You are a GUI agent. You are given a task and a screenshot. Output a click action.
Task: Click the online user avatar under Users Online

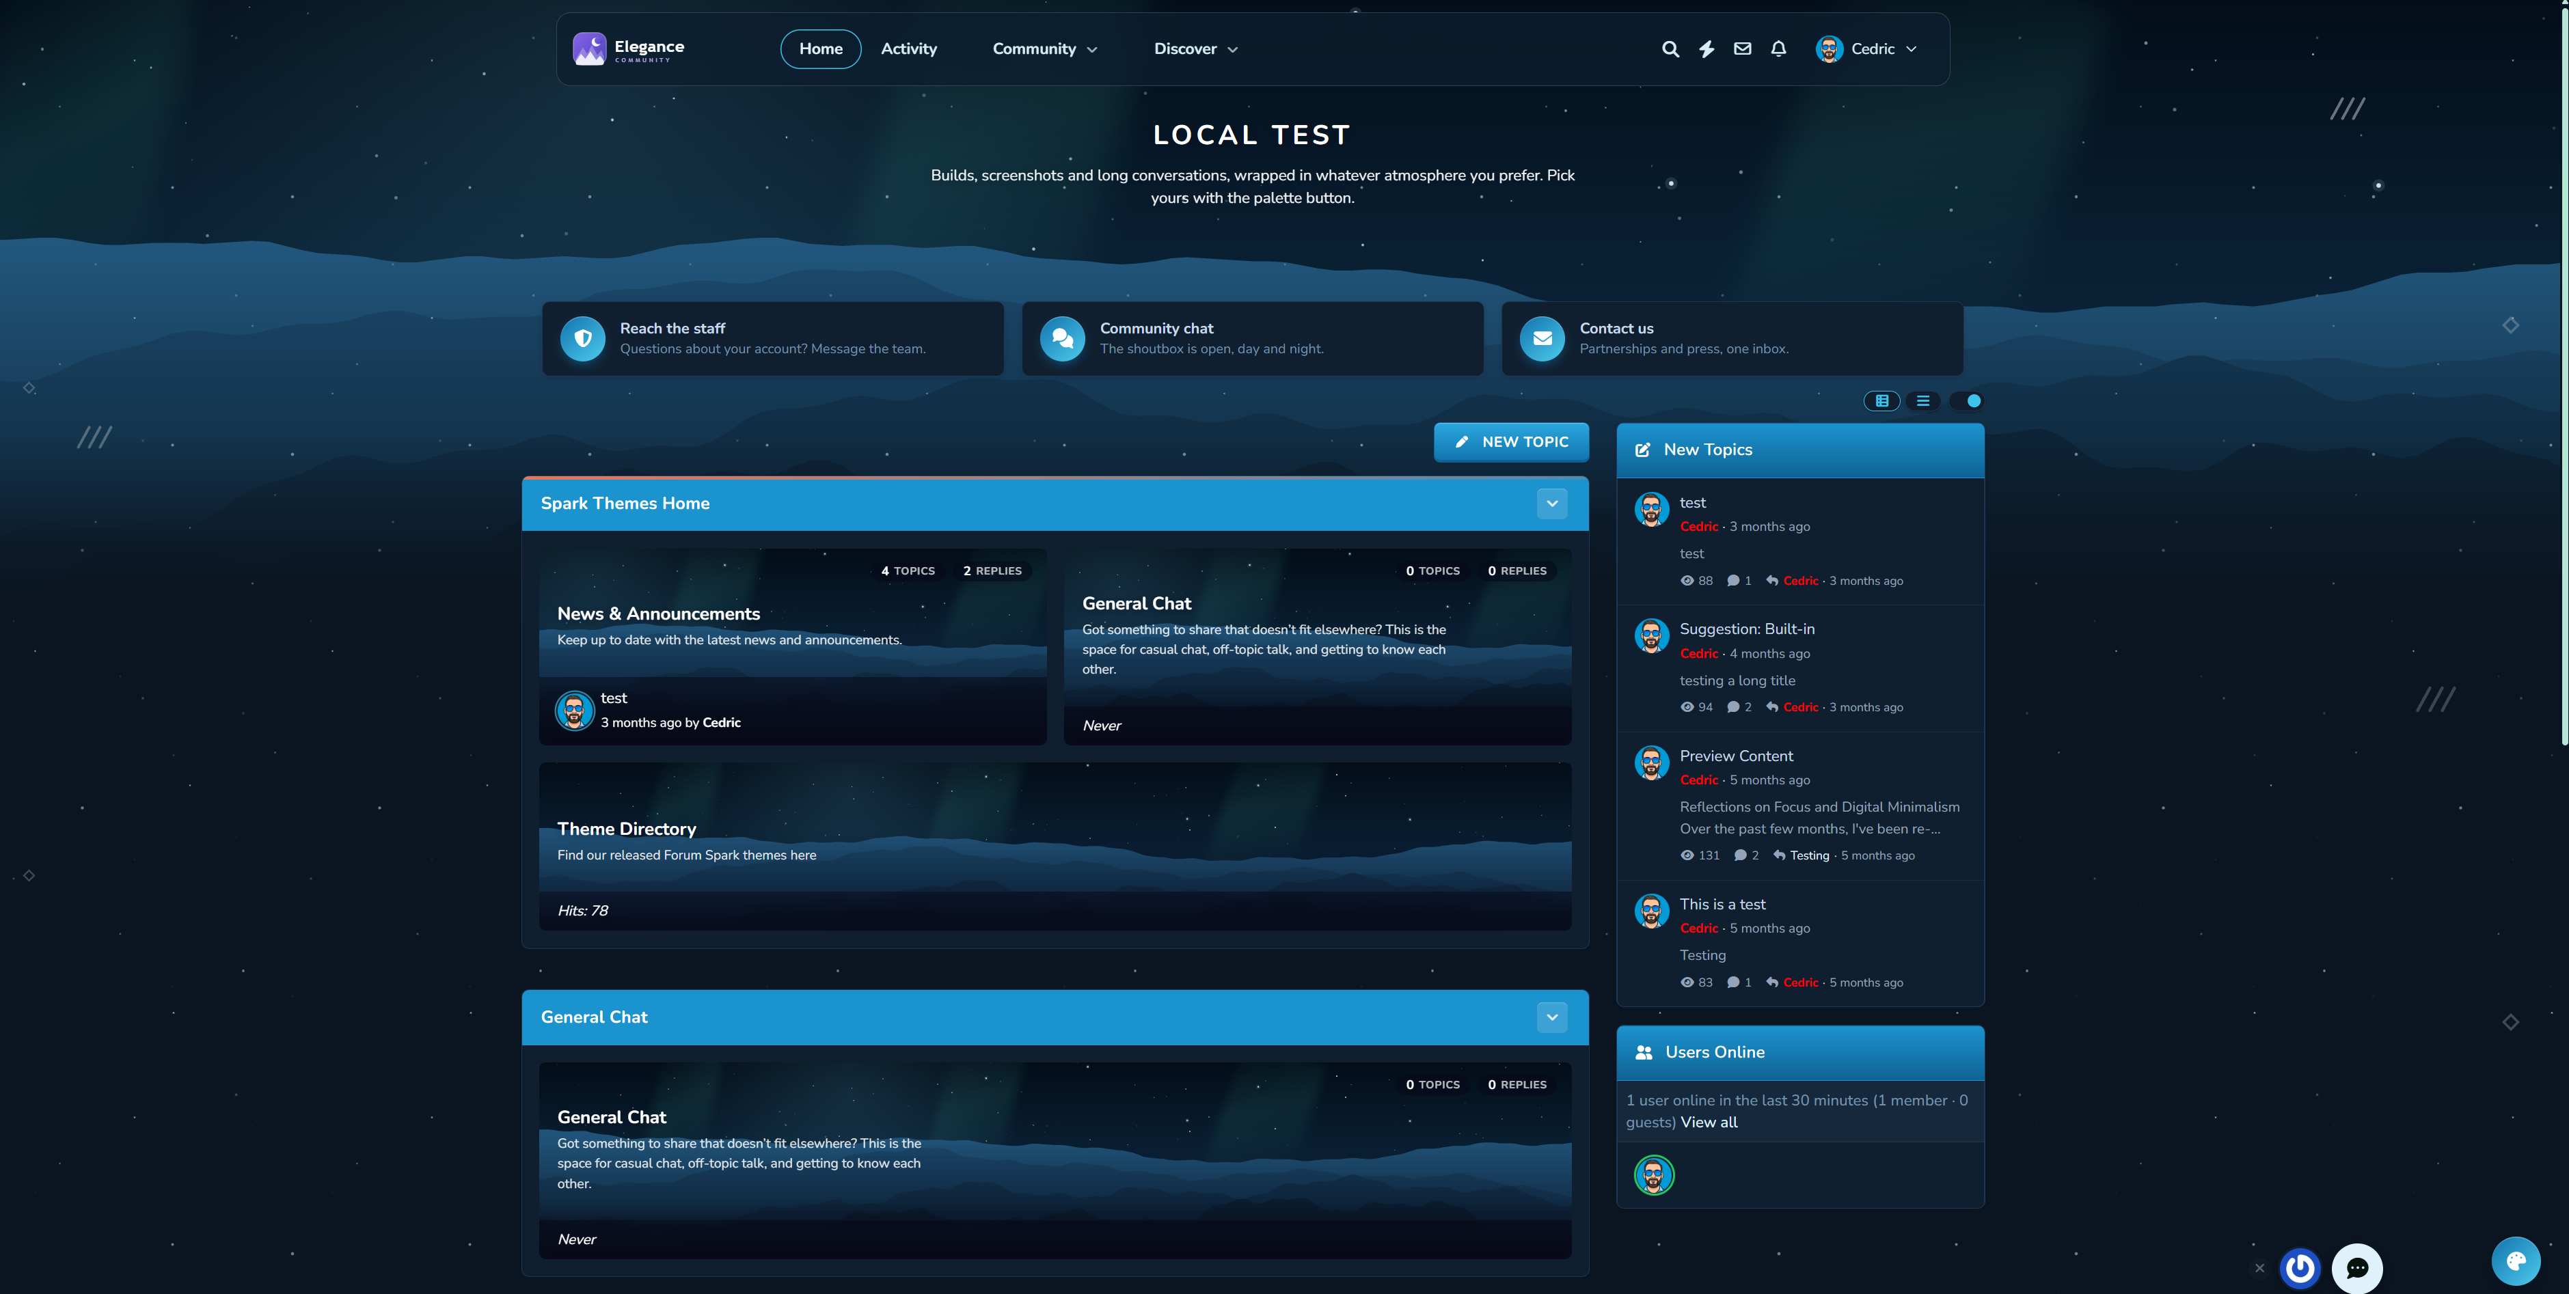(1653, 1174)
